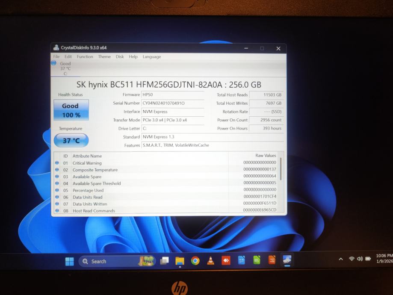393x295 pixels.
Task: Open the Language menu
Action: 152,57
